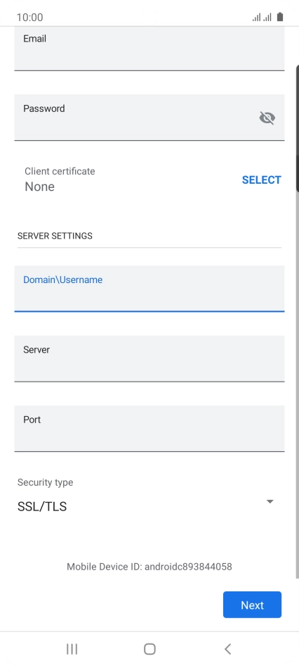Image resolution: width=299 pixels, height=666 pixels.
Task: Tap the Mobile Device ID text
Action: tap(149, 567)
